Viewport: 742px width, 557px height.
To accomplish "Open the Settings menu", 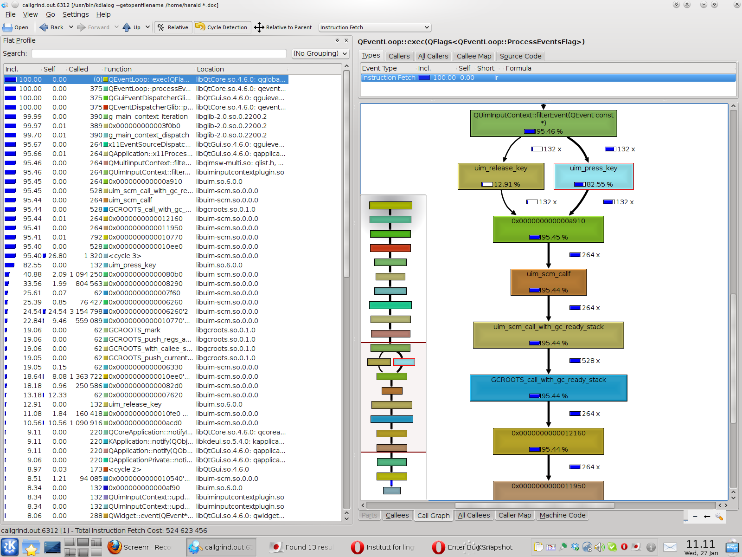I will point(75,14).
